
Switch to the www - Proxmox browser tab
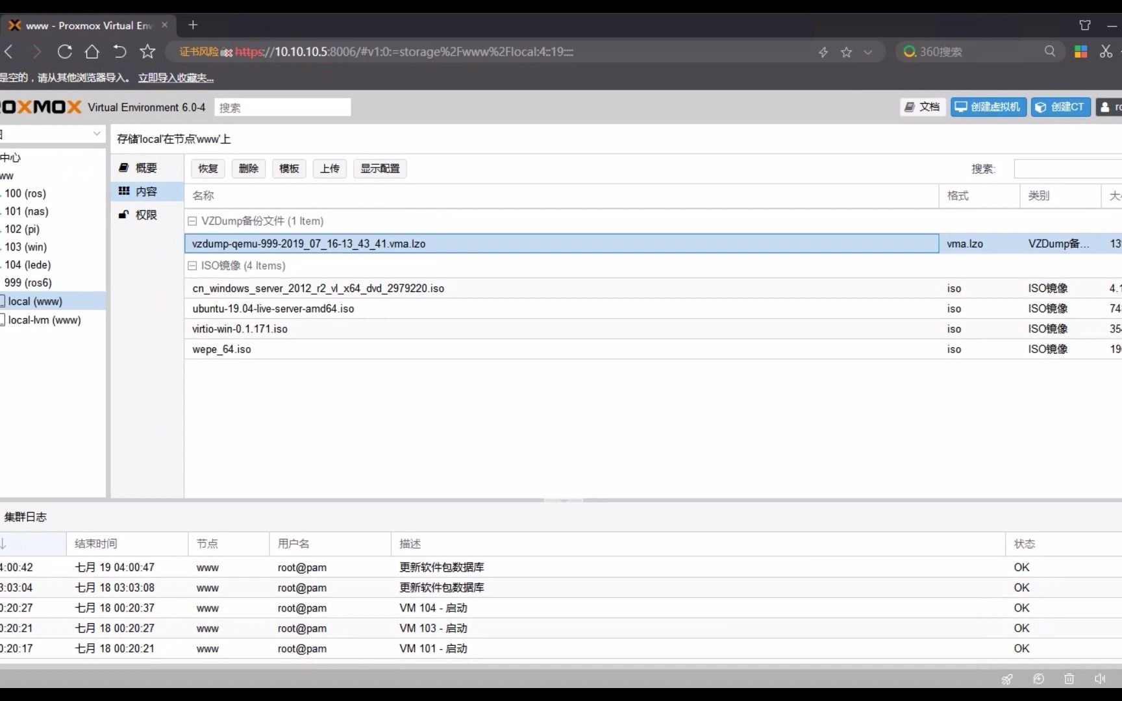(84, 25)
